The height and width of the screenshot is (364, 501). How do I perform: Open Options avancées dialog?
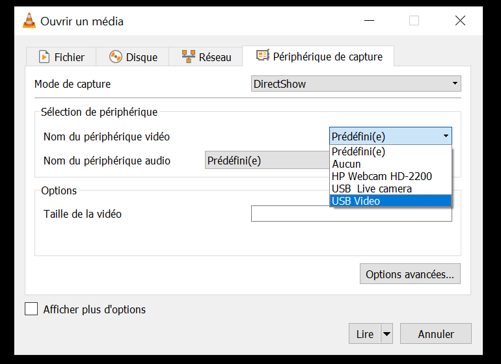pos(410,274)
